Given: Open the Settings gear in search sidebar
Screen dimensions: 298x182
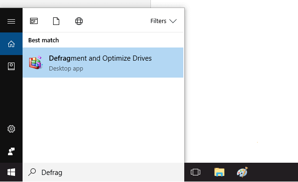Looking at the screenshot, I should click(x=11, y=129).
